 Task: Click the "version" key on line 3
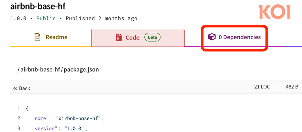tap(46, 128)
